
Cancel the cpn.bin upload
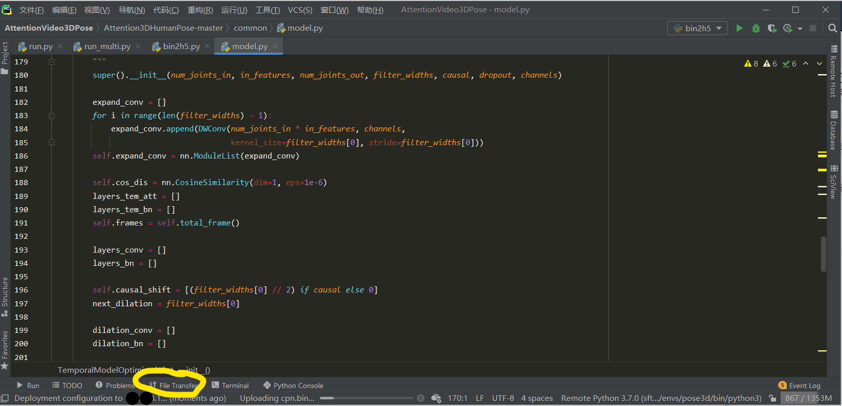(420, 398)
